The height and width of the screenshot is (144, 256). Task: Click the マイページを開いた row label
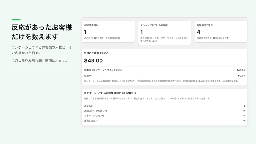tap(94, 116)
